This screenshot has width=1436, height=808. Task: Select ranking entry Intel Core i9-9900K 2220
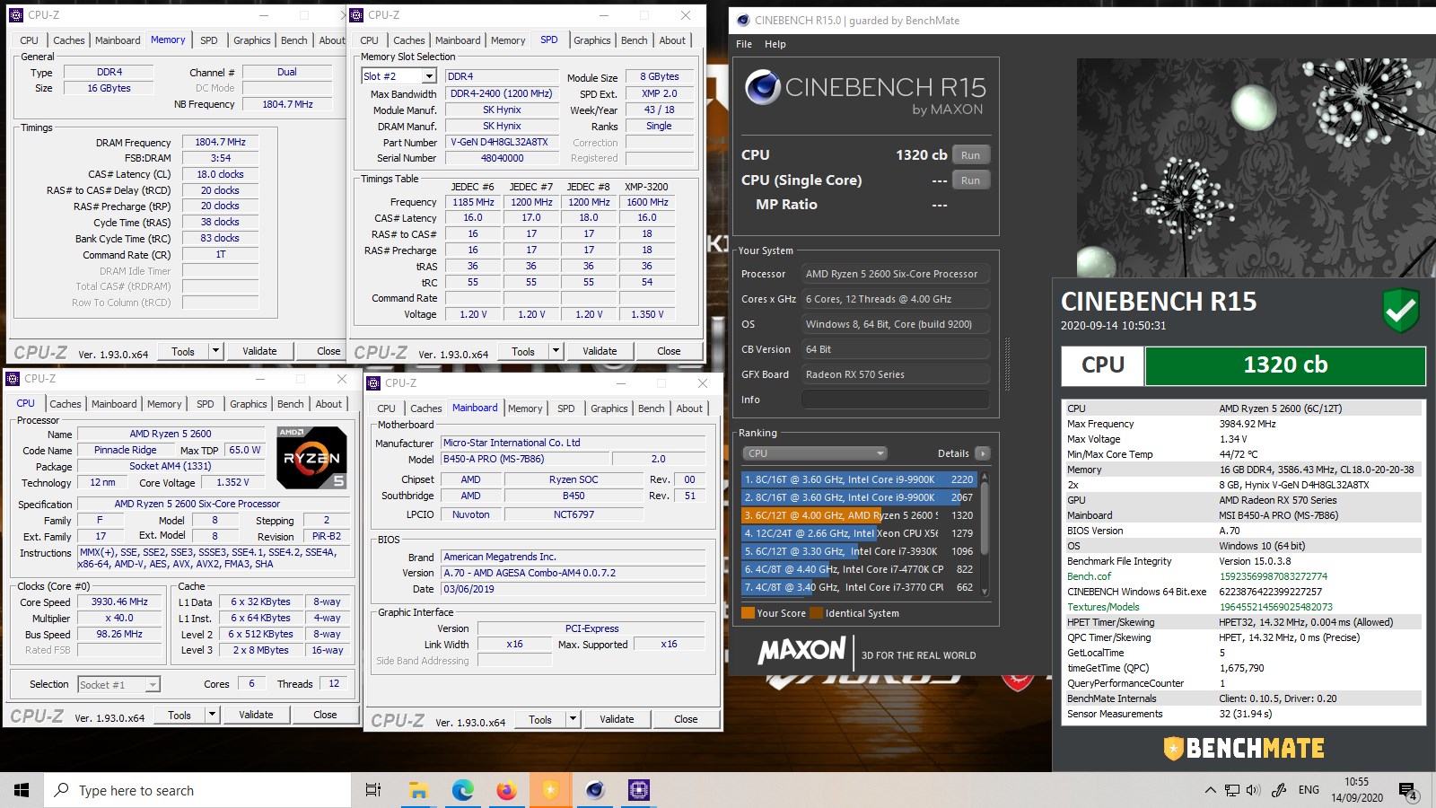click(859, 479)
